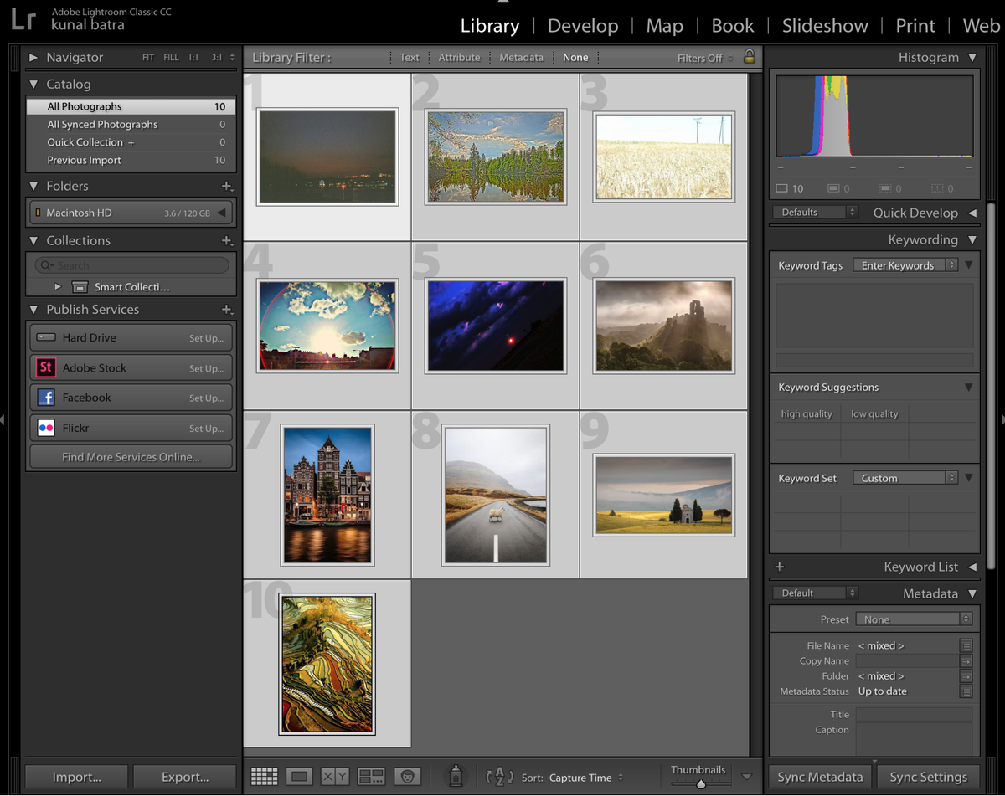Click Facebook publish service icon
This screenshot has height=796, width=1005.
[x=46, y=398]
